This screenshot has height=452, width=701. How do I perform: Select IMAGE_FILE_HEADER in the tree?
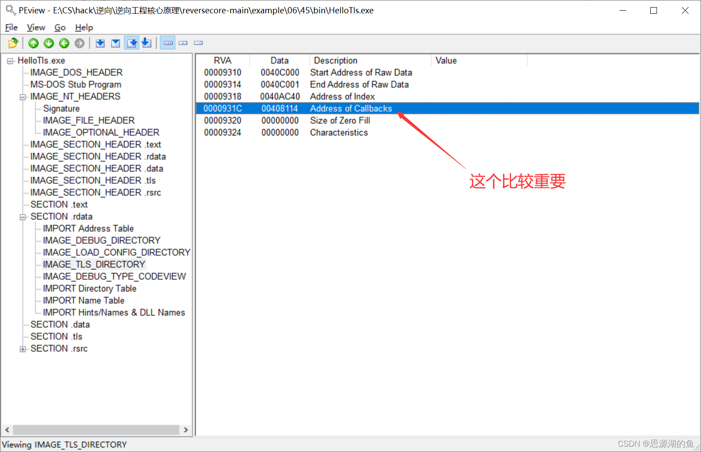point(89,120)
